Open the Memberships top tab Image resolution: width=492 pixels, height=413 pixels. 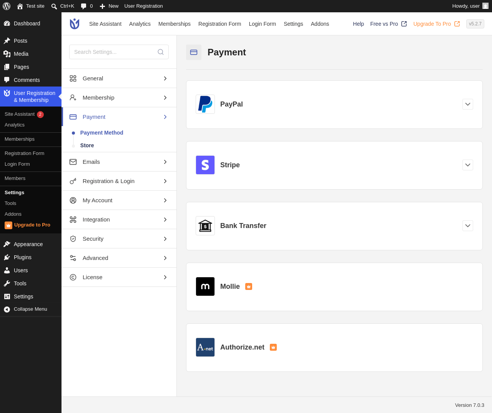(x=175, y=24)
